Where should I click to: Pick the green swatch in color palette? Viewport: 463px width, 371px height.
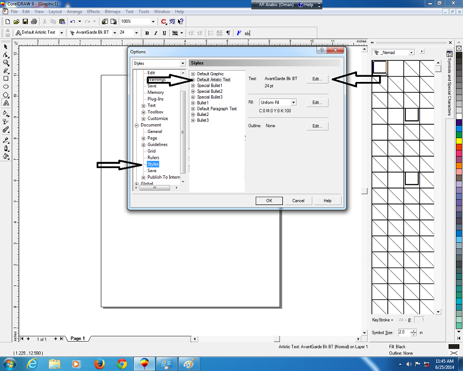click(459, 134)
